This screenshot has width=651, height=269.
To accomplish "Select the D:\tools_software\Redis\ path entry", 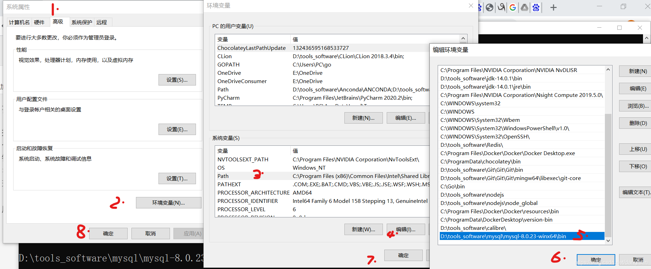I will [522, 145].
